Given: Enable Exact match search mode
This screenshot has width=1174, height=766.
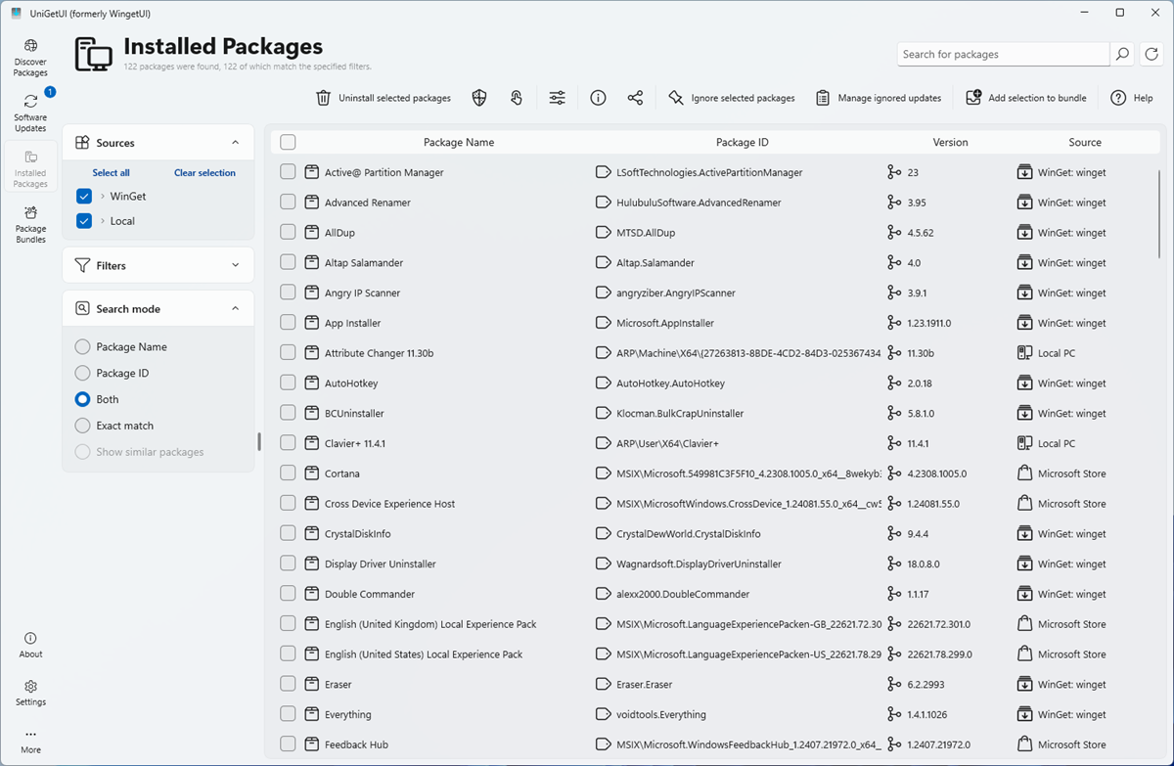Looking at the screenshot, I should [83, 427].
